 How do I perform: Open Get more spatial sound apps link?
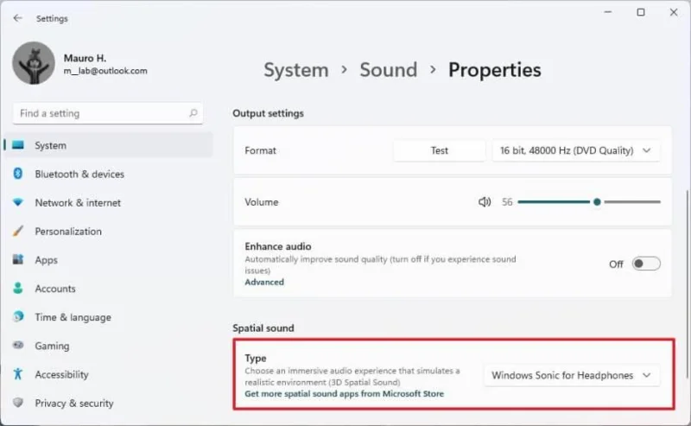344,394
